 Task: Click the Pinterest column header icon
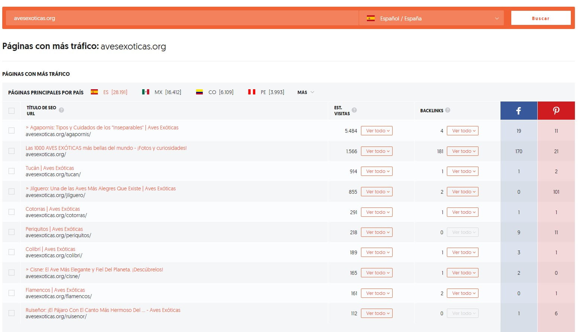coord(556,110)
